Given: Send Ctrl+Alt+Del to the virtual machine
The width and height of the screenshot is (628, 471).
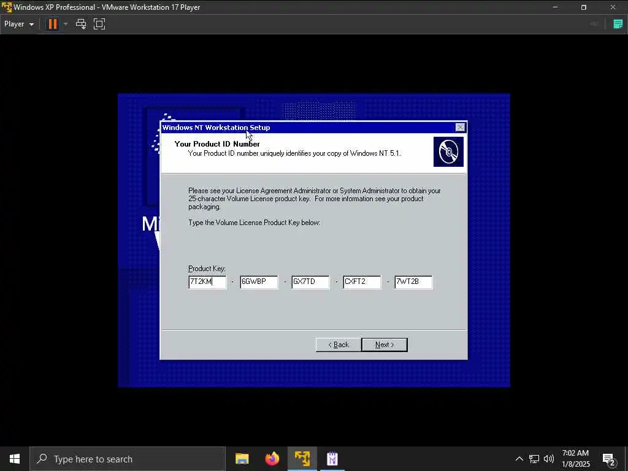Looking at the screenshot, I should click(81, 24).
